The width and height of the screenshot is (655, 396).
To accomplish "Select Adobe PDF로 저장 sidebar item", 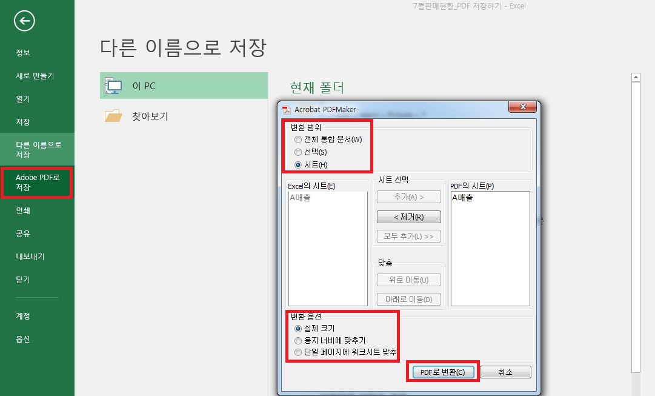I will coord(37,183).
